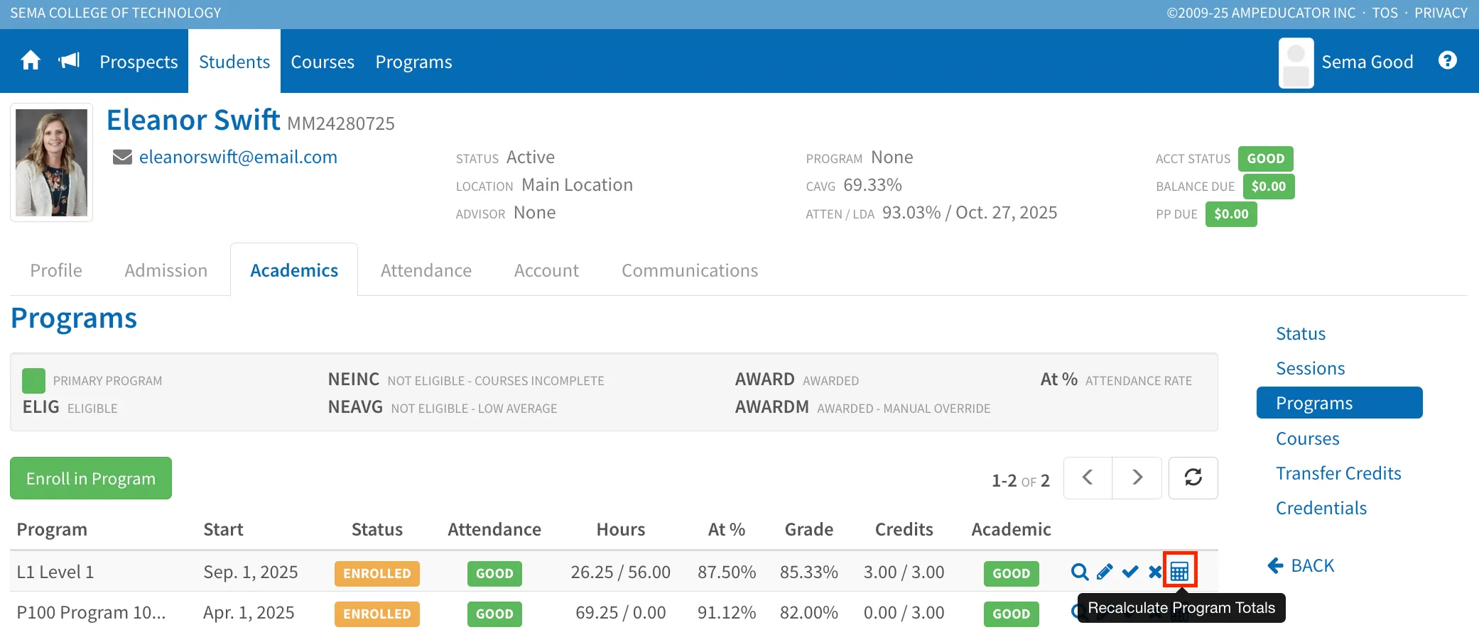Image resolution: width=1479 pixels, height=637 pixels.
Task: Click the L1 Level 1 program name
Action: tap(55, 572)
